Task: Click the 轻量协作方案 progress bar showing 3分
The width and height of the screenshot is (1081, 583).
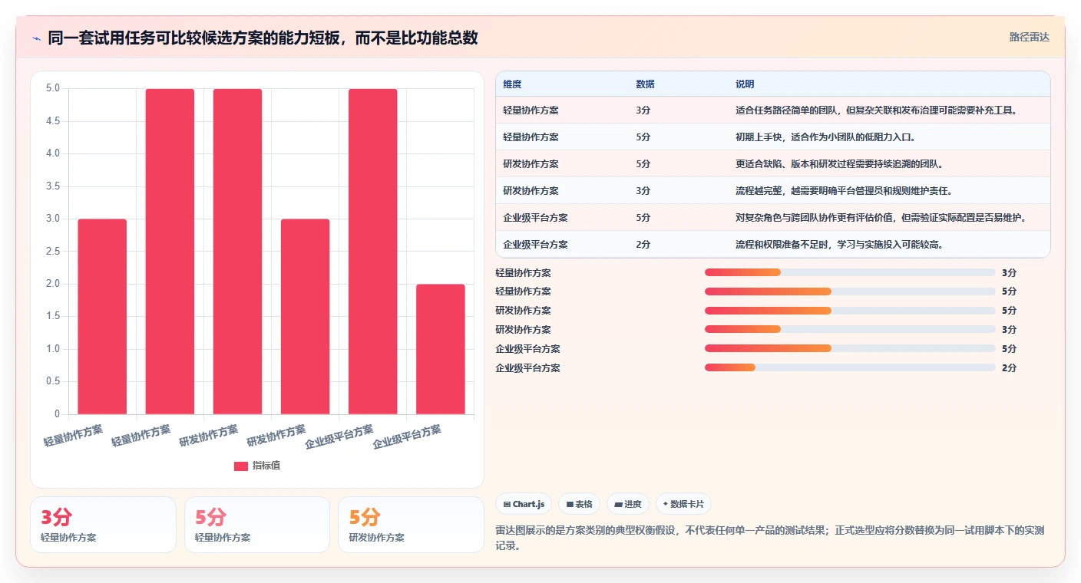Action: tap(850, 272)
